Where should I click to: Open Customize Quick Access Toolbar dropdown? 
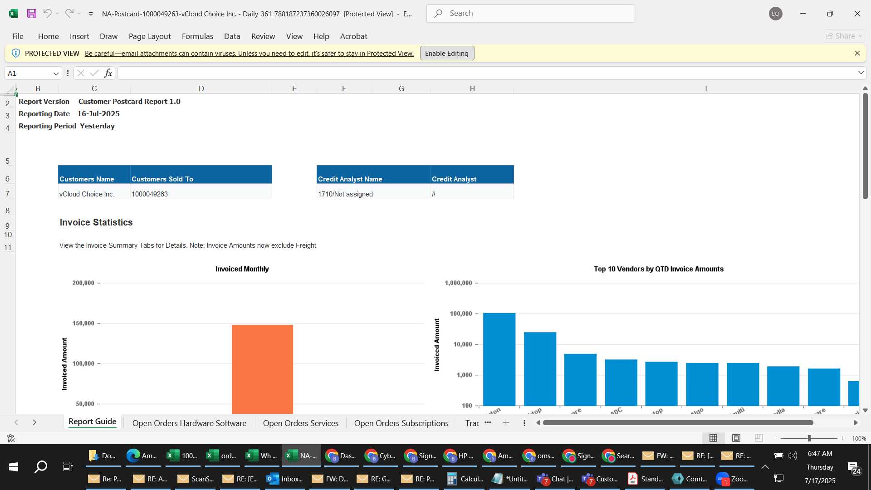tap(91, 14)
